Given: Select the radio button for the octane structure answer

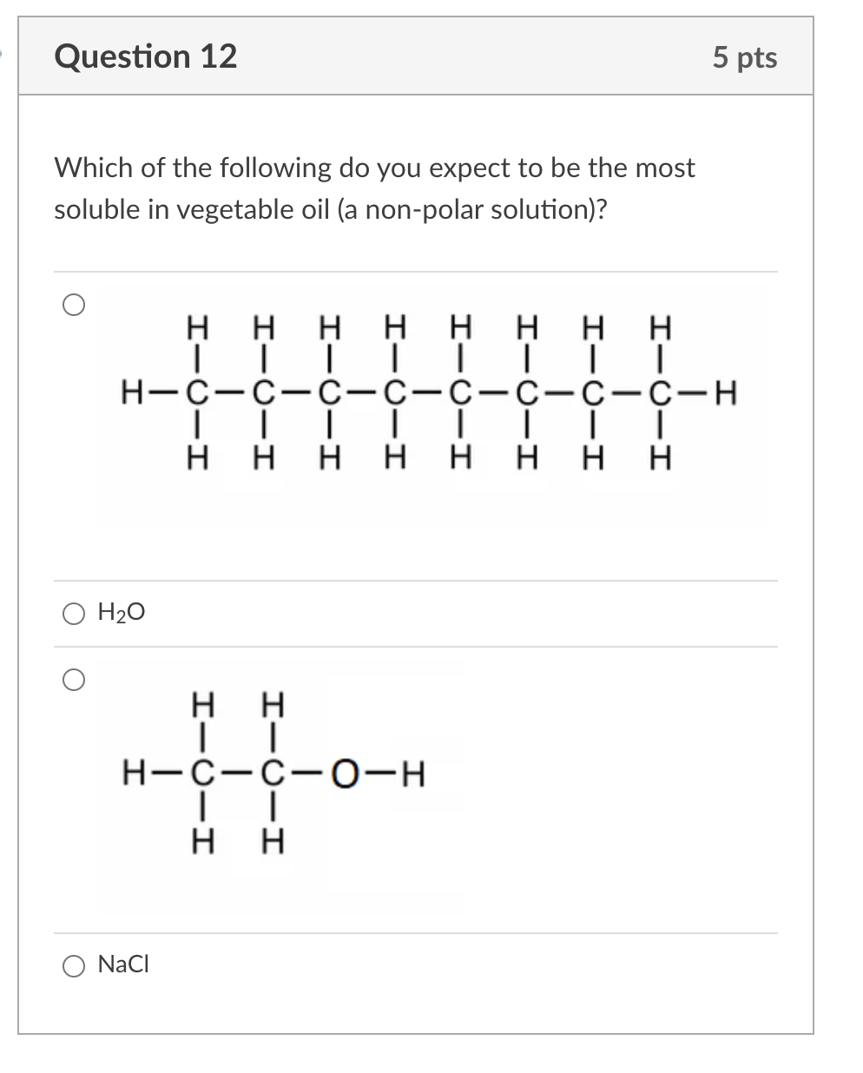Looking at the screenshot, I should click(x=76, y=304).
